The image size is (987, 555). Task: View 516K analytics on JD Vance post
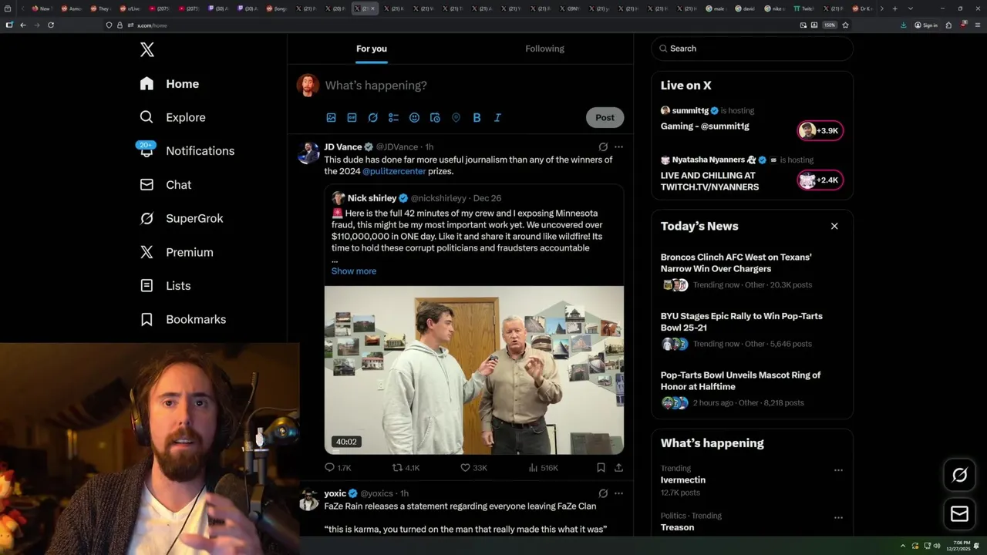543,468
